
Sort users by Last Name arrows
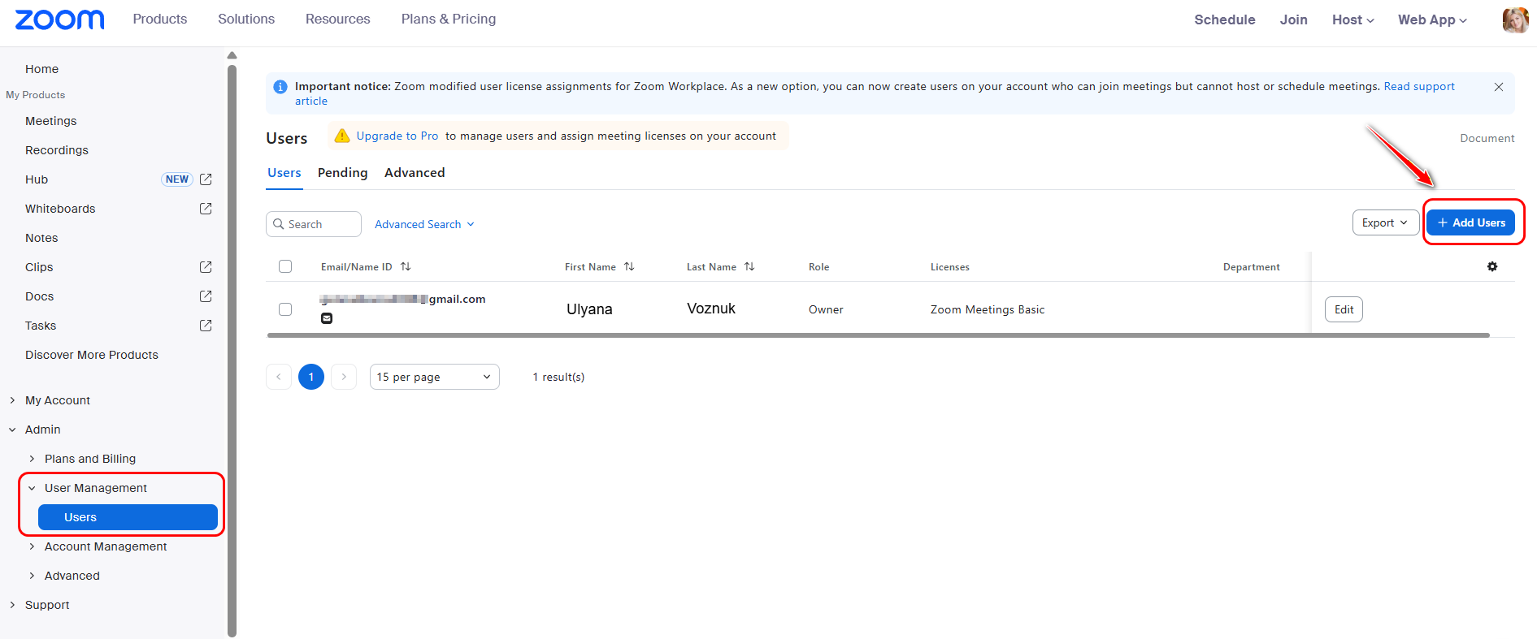pyautogui.click(x=749, y=266)
